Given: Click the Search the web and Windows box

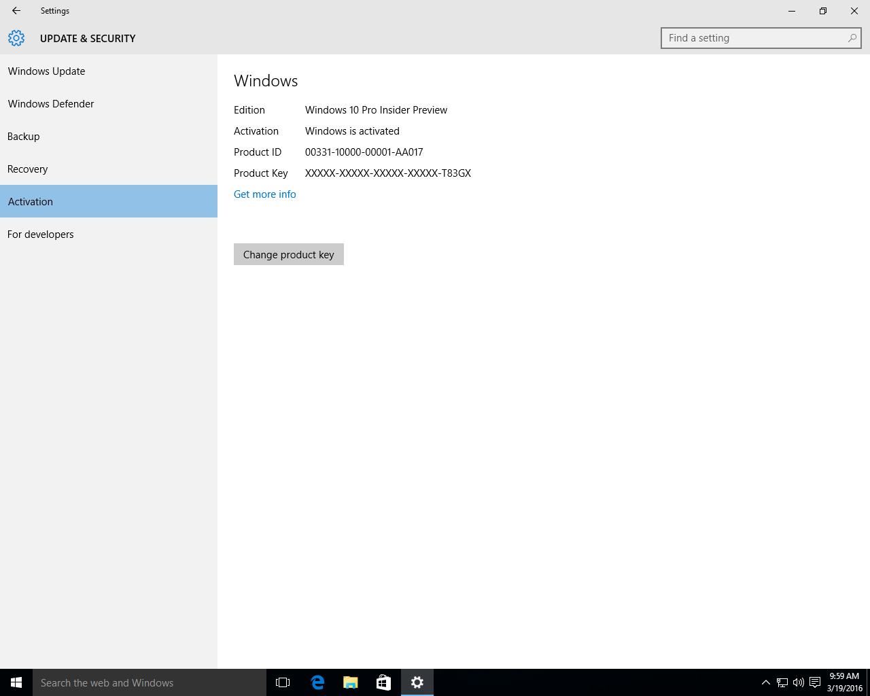Looking at the screenshot, I should [x=150, y=682].
